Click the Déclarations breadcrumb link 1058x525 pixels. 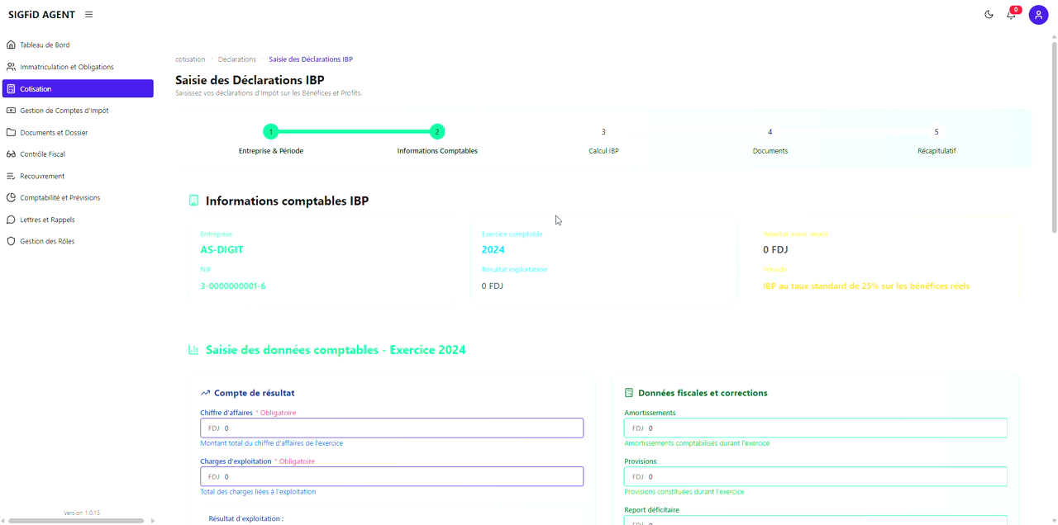[237, 59]
